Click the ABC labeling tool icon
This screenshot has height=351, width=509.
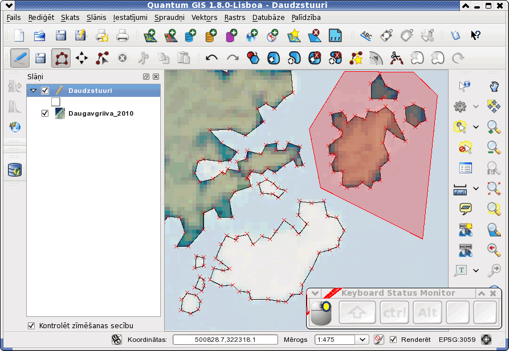tap(366, 35)
